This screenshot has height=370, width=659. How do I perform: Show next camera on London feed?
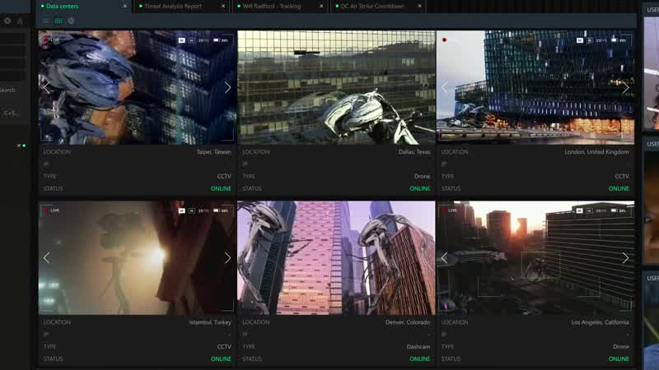tap(625, 87)
